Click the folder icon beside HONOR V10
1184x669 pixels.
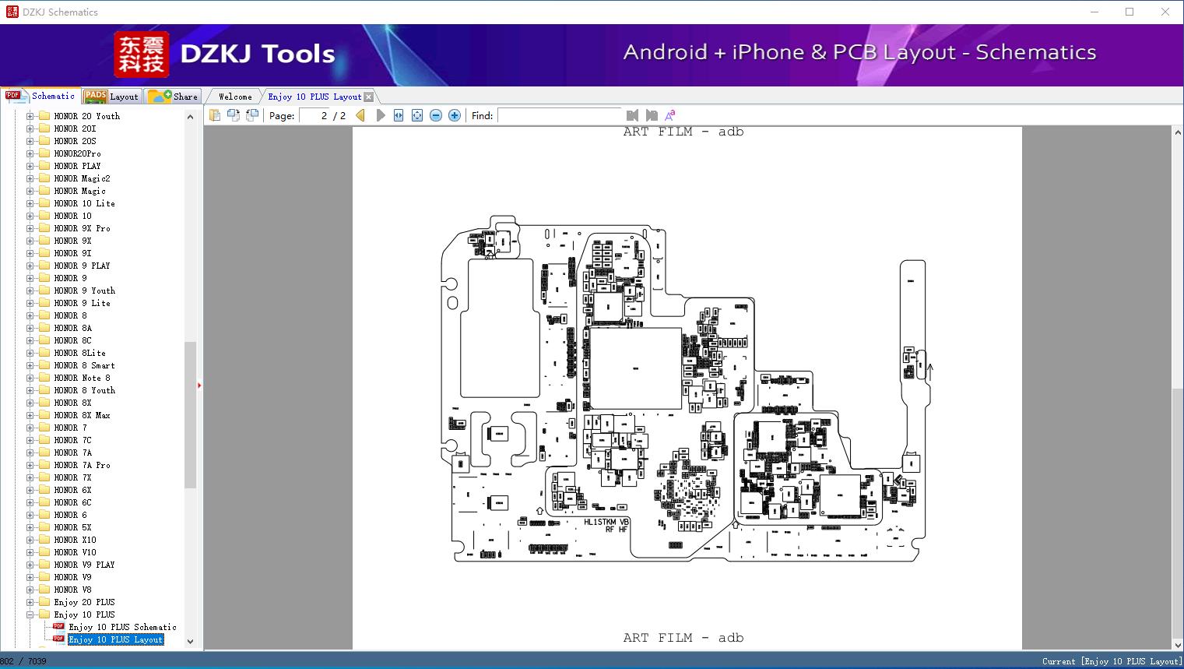click(x=44, y=552)
